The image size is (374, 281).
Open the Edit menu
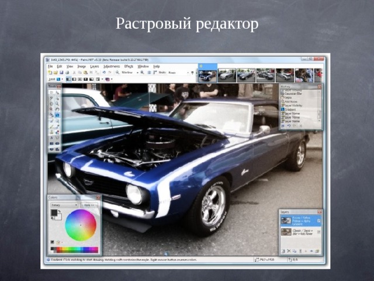[60, 66]
